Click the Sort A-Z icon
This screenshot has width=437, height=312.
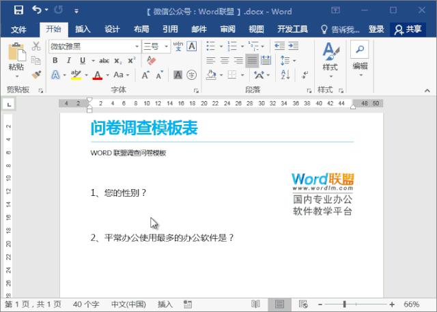[285, 74]
